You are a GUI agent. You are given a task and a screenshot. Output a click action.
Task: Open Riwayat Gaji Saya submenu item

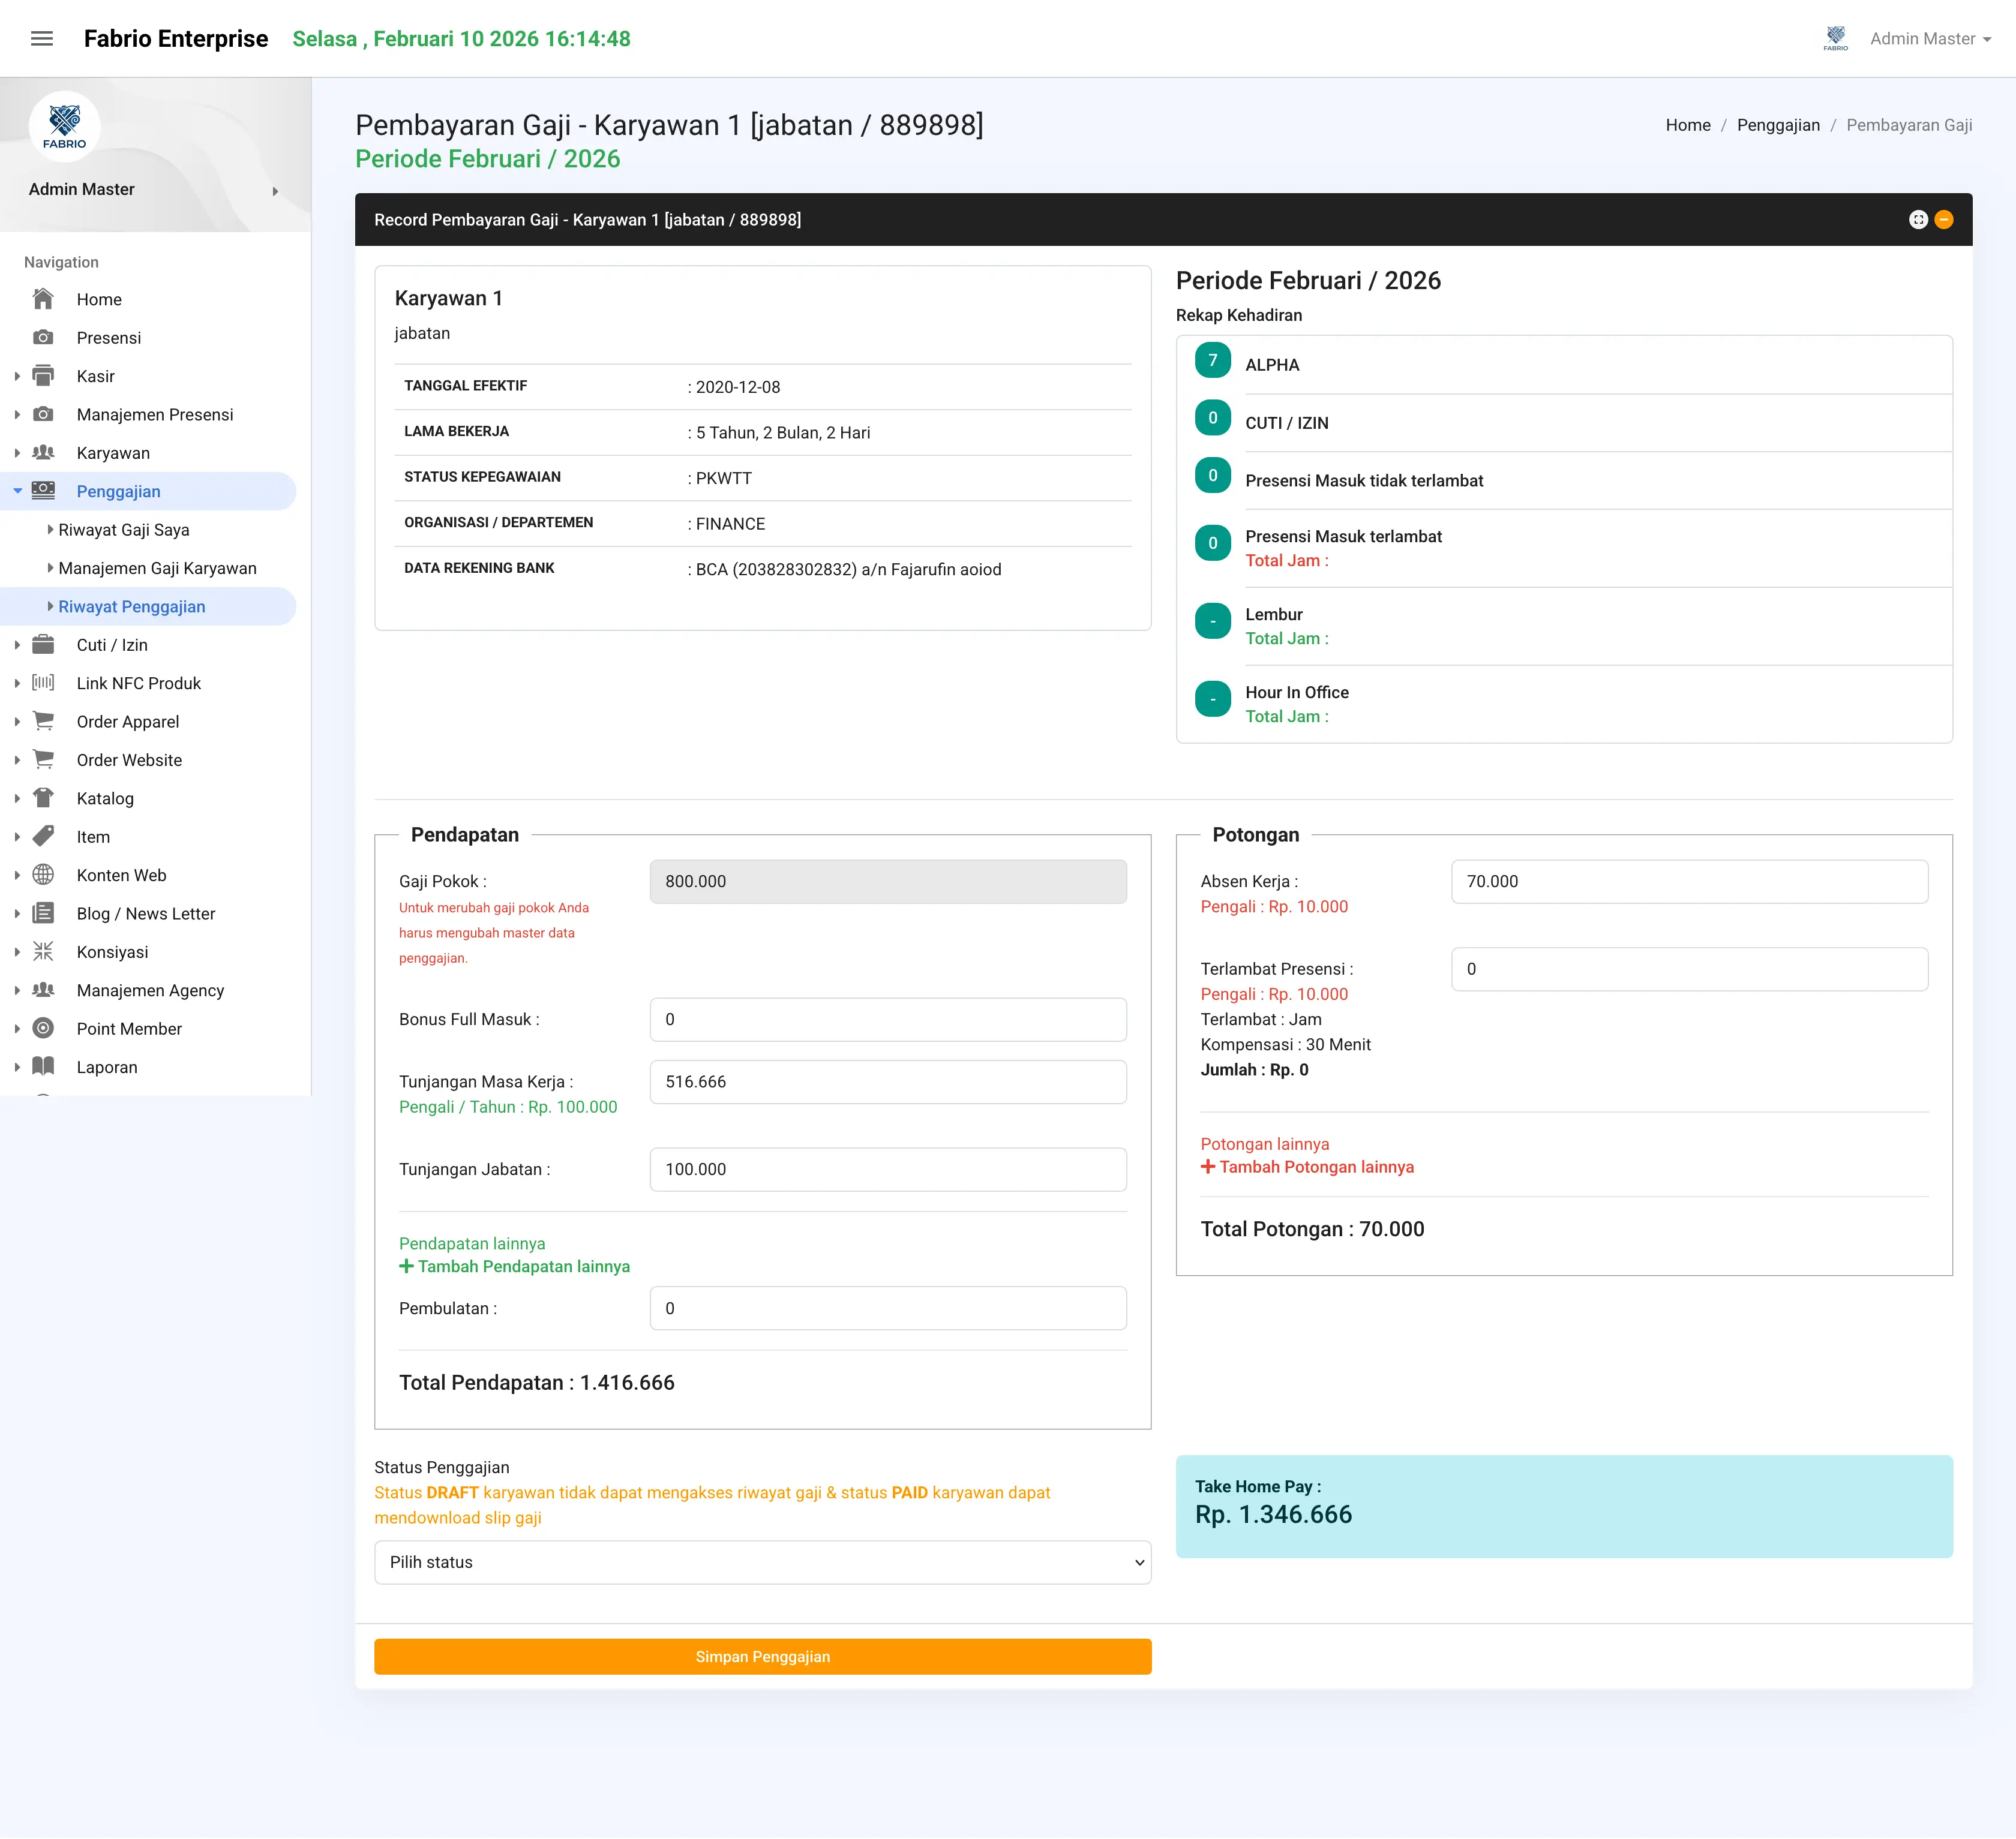point(124,530)
